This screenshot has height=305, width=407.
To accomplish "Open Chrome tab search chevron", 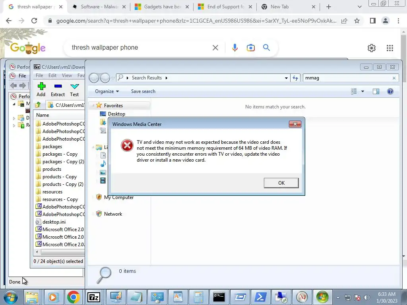I will point(359,7).
